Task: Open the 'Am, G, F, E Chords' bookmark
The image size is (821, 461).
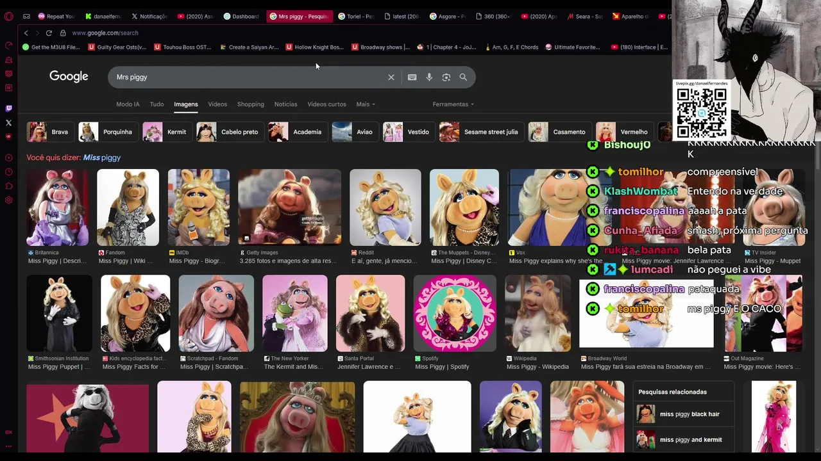Action: pyautogui.click(x=511, y=47)
